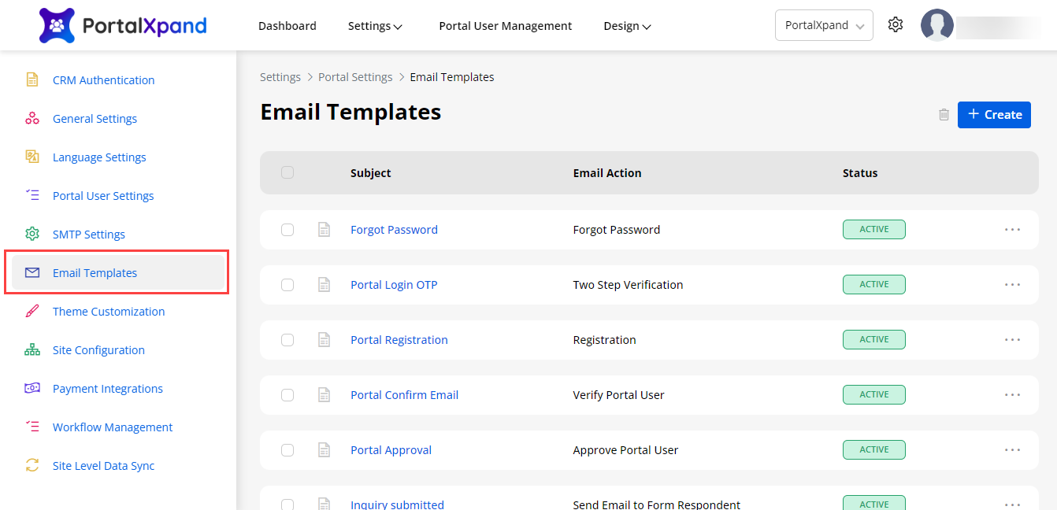Click the gear icon in top header
The image size is (1057, 510).
point(895,25)
